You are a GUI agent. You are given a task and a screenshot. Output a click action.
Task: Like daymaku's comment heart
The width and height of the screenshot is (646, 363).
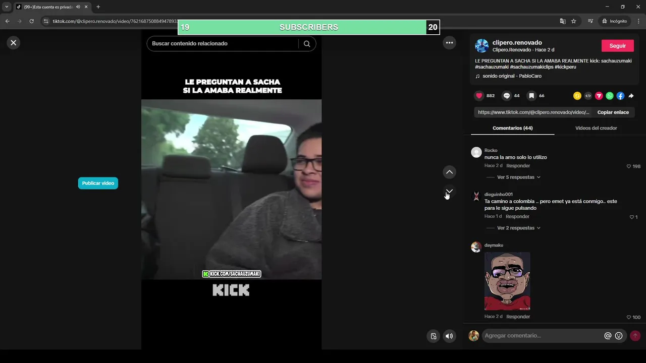tap(629, 317)
